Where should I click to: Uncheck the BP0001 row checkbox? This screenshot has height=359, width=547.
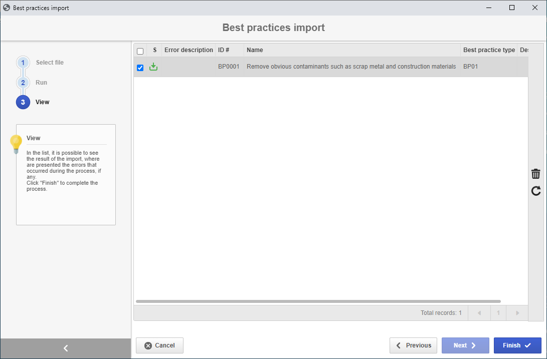pos(140,68)
